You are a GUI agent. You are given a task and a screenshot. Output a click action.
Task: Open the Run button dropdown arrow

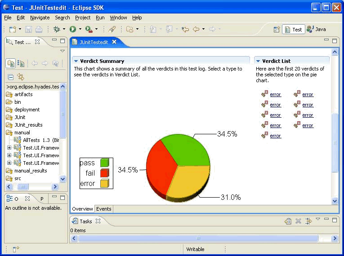(80, 29)
